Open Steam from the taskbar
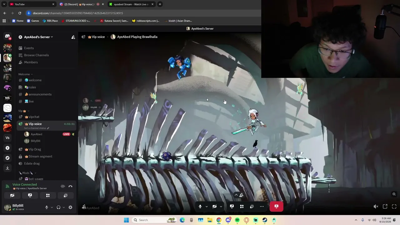Screen dimensions: 400x225 (265, 220)
